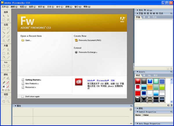Select the Line tool in vector section
This screenshot has width=174, height=126.
point(4,49)
